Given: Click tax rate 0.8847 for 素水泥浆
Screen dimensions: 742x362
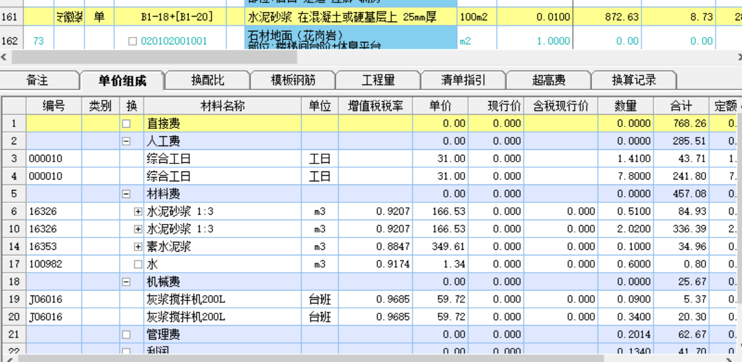Looking at the screenshot, I should pos(376,247).
